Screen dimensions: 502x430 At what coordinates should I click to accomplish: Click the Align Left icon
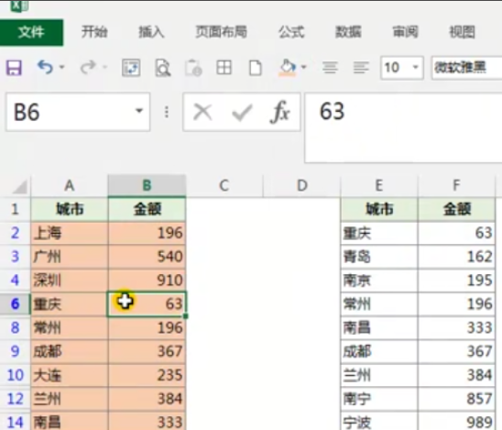361,68
